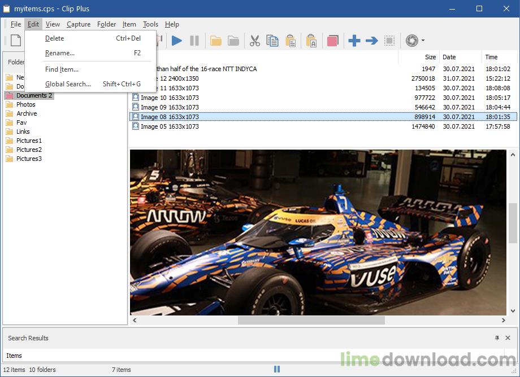Open the Tools menu

[x=150, y=24]
